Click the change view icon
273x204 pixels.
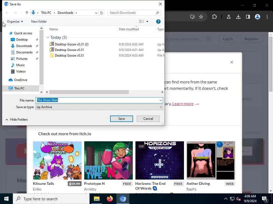tap(142, 22)
